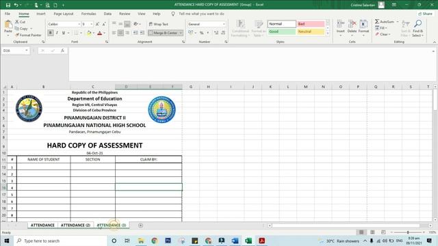Open the Fill Color dropdown arrow

pyautogui.click(x=93, y=33)
